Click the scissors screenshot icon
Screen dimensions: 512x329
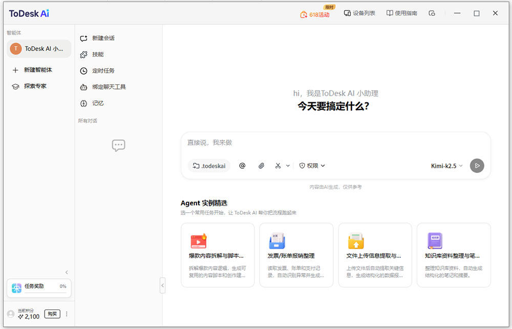[278, 166]
